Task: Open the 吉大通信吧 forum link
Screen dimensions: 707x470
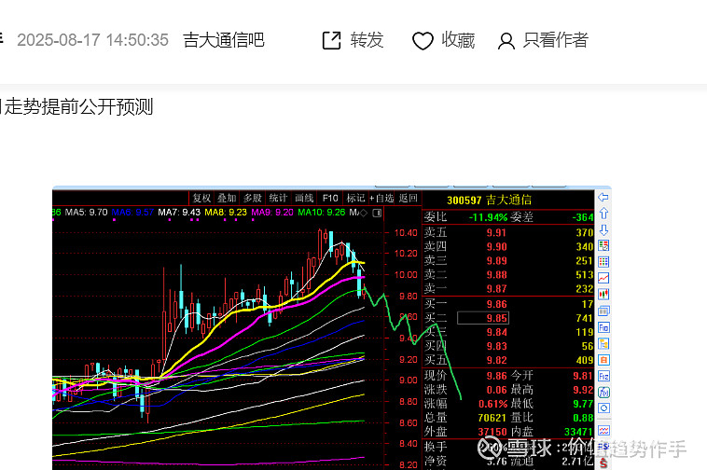Action: [x=224, y=40]
